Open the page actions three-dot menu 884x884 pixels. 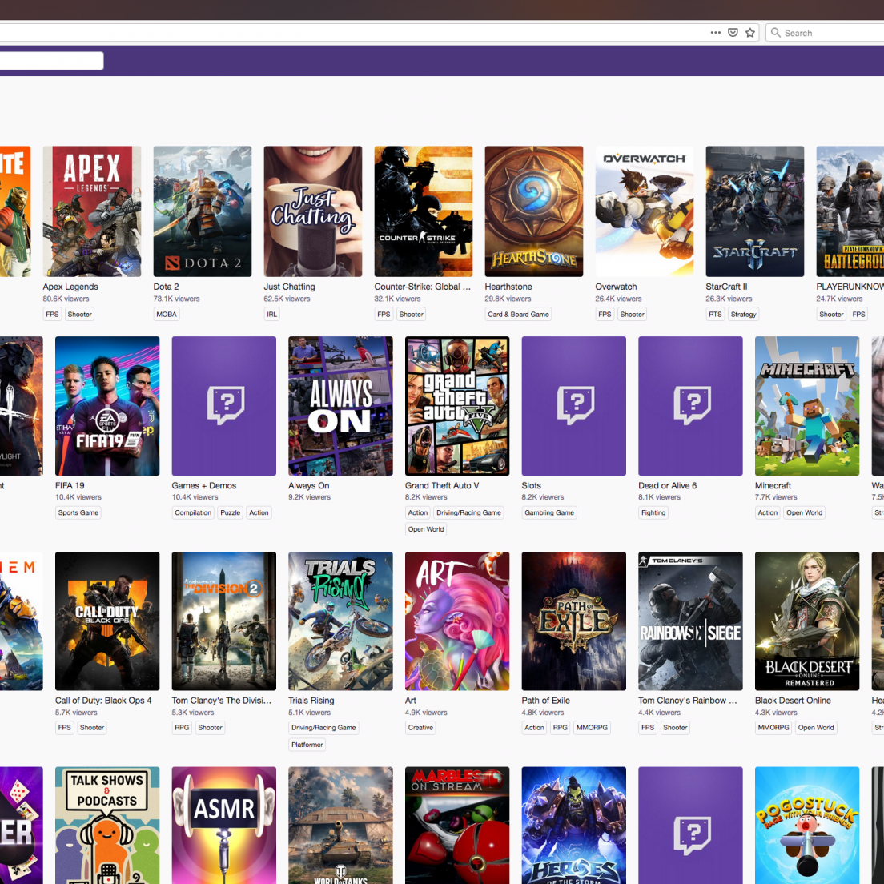coord(715,33)
